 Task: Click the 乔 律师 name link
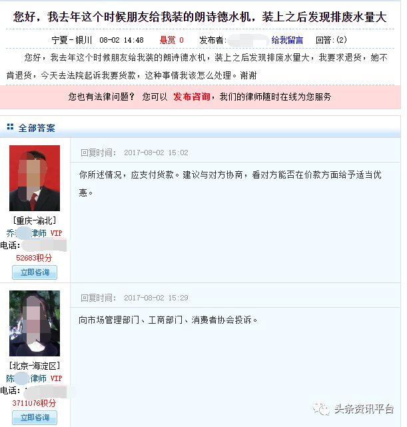pyautogui.click(x=27, y=233)
